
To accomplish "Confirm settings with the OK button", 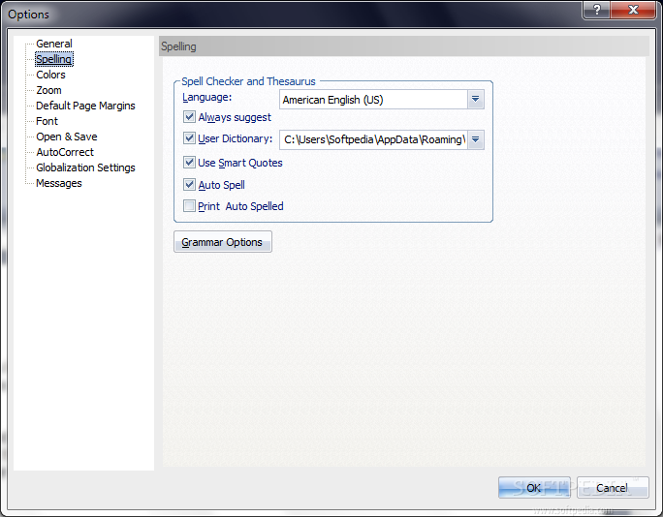I will (534, 488).
